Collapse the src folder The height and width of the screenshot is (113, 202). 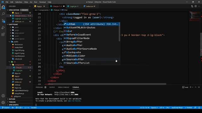point(15,62)
